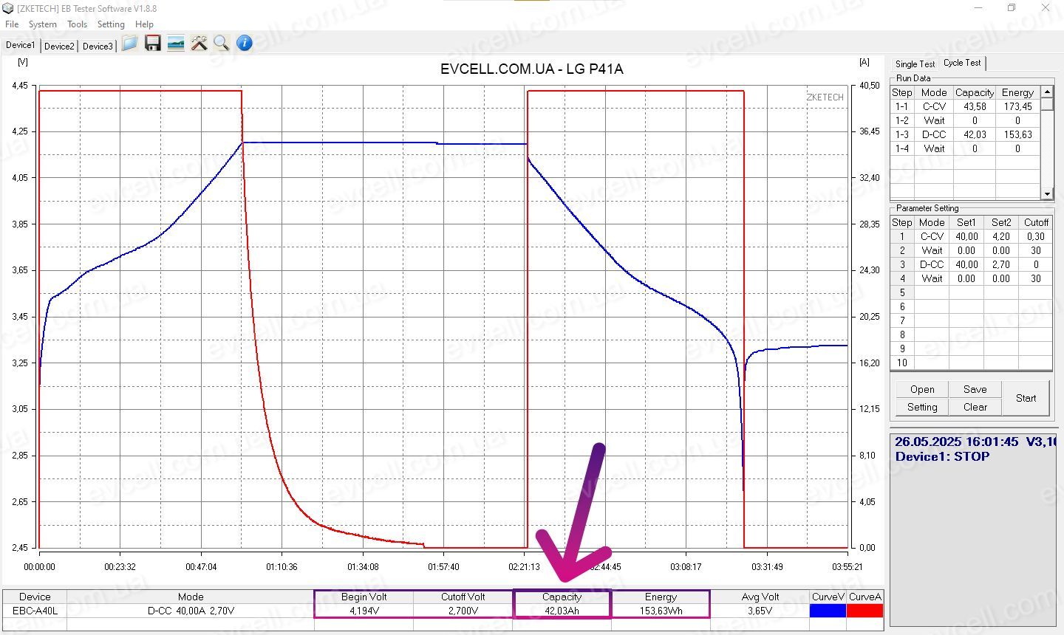Click the Cutoff column header in Parameter Setting

coord(1036,222)
